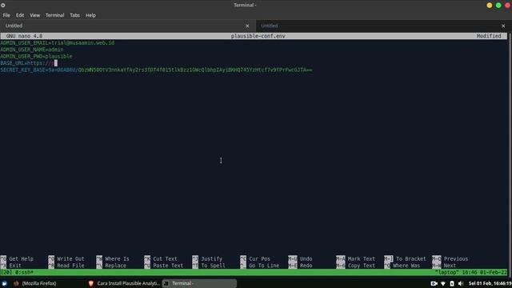This screenshot has height=288, width=512.
Task: Click the Redo shortcut label
Action: pos(306,266)
